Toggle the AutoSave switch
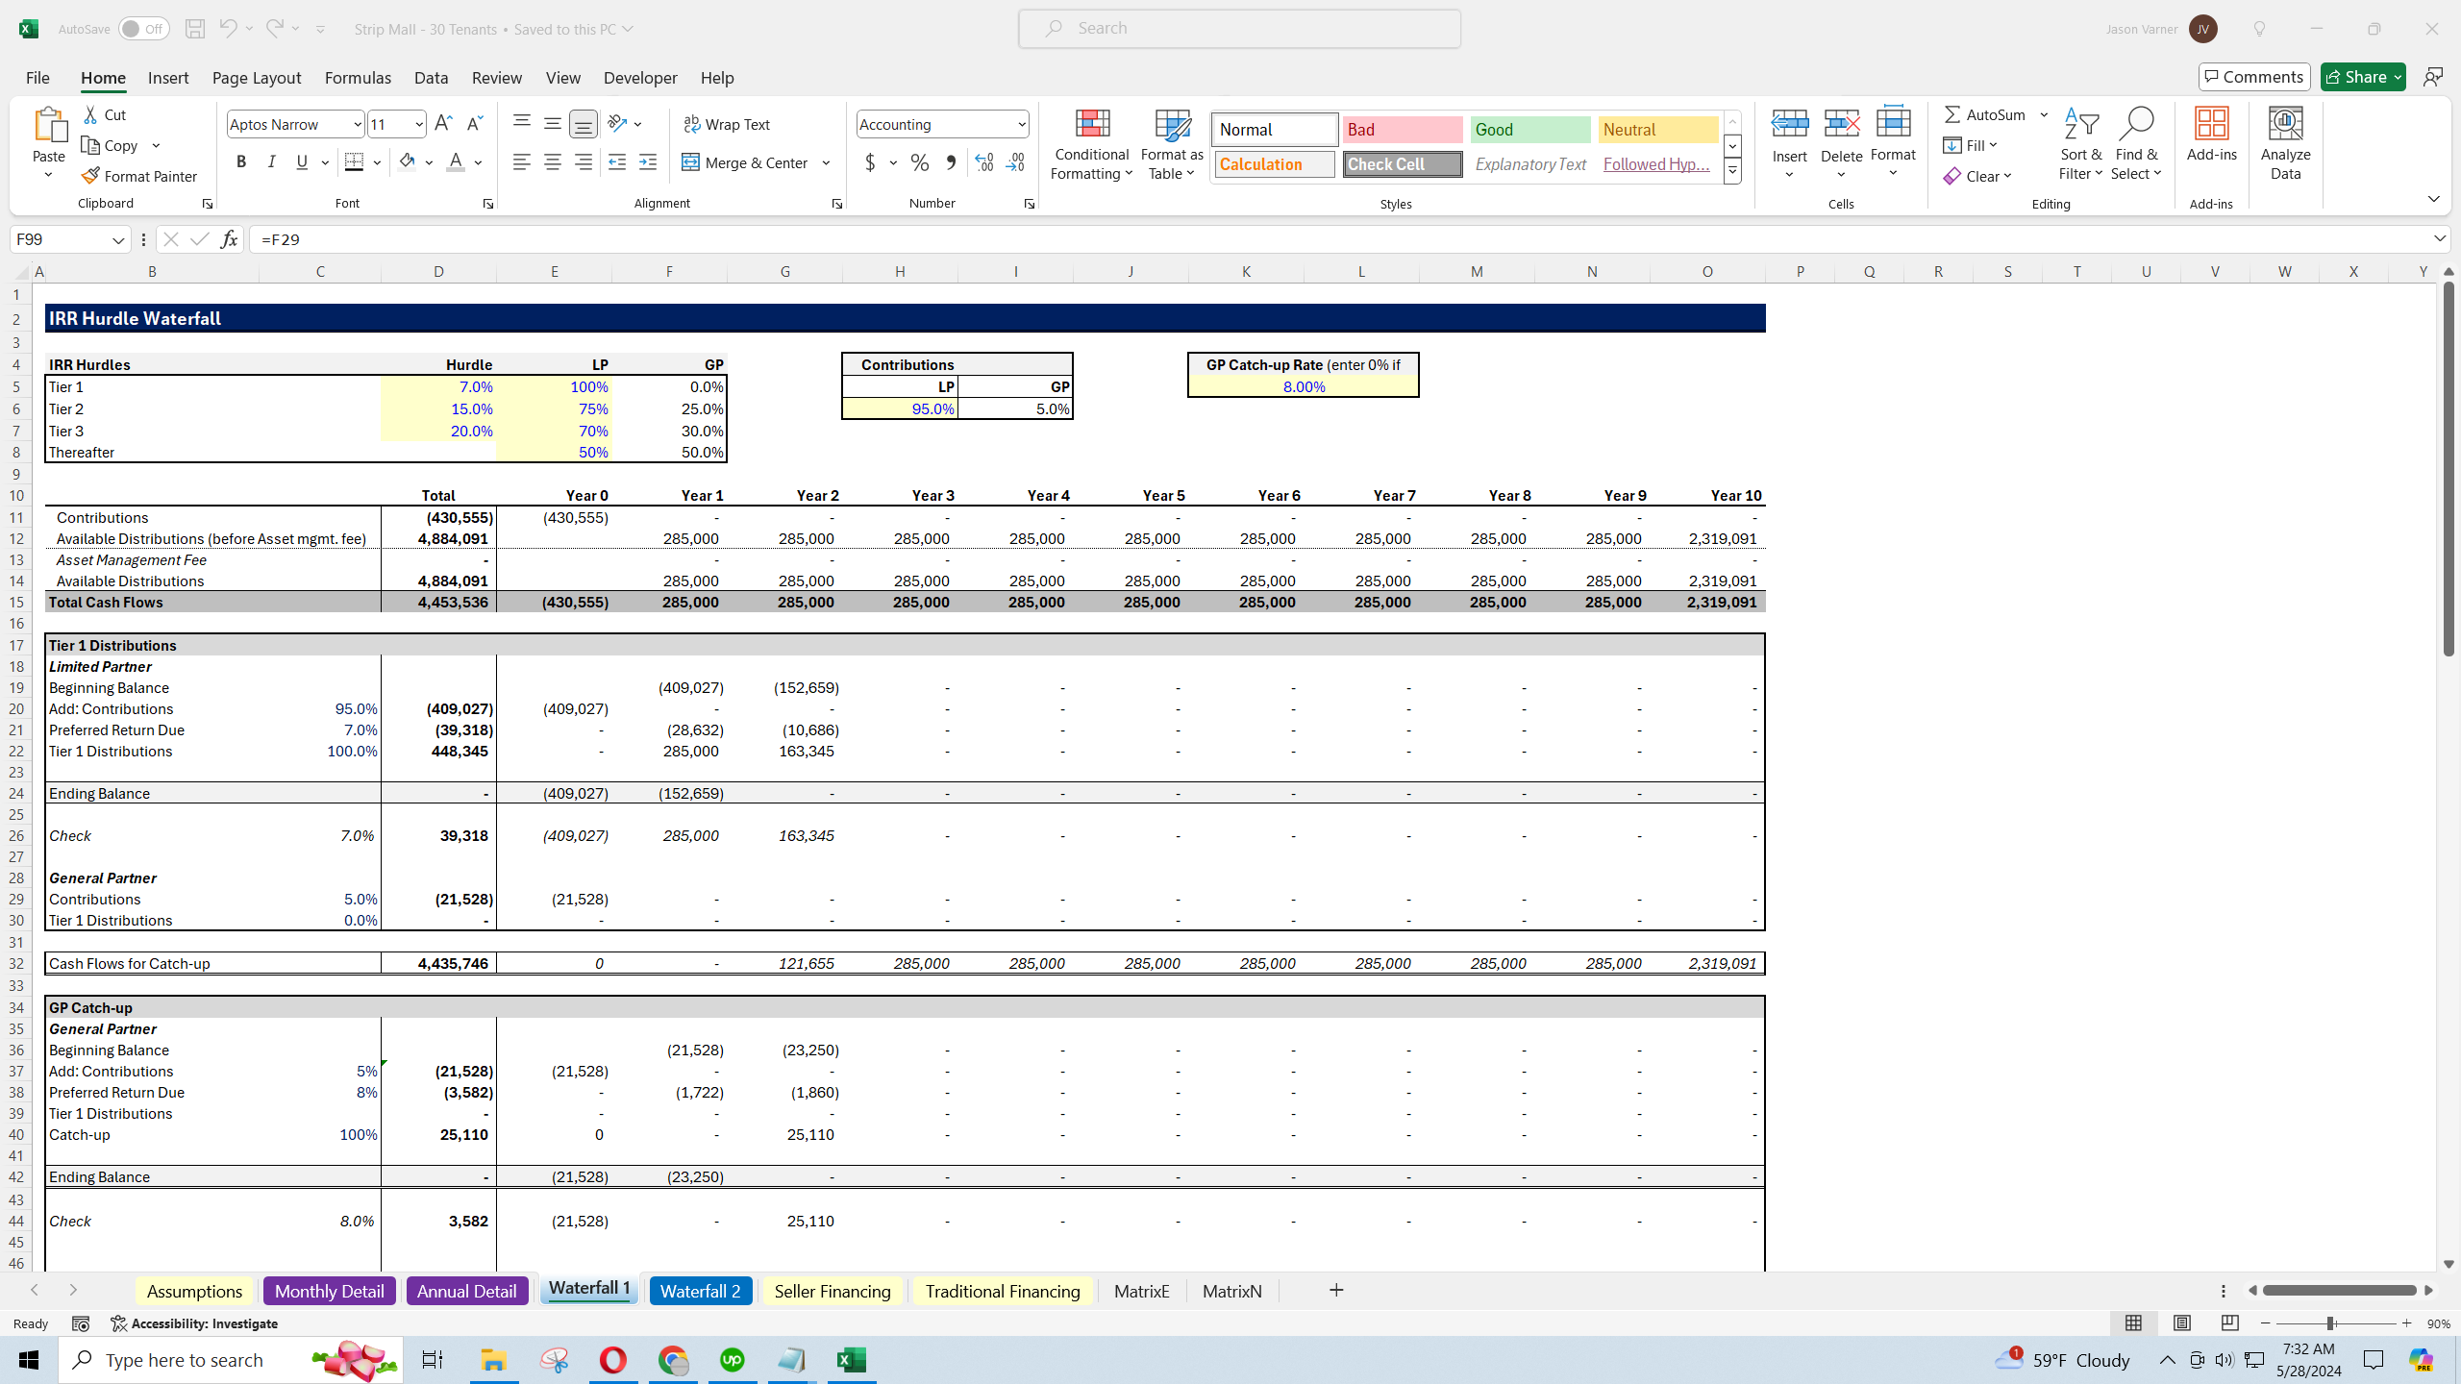Viewport: 2461px width, 1384px height. pyautogui.click(x=144, y=29)
